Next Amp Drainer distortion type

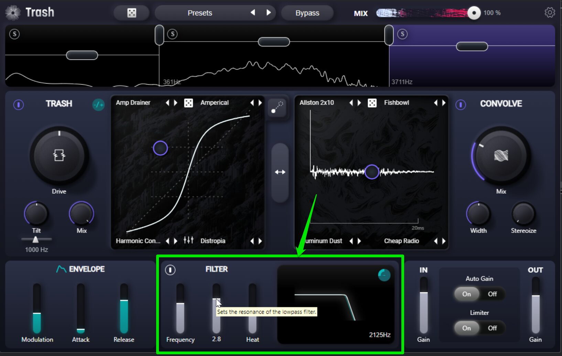pos(175,103)
